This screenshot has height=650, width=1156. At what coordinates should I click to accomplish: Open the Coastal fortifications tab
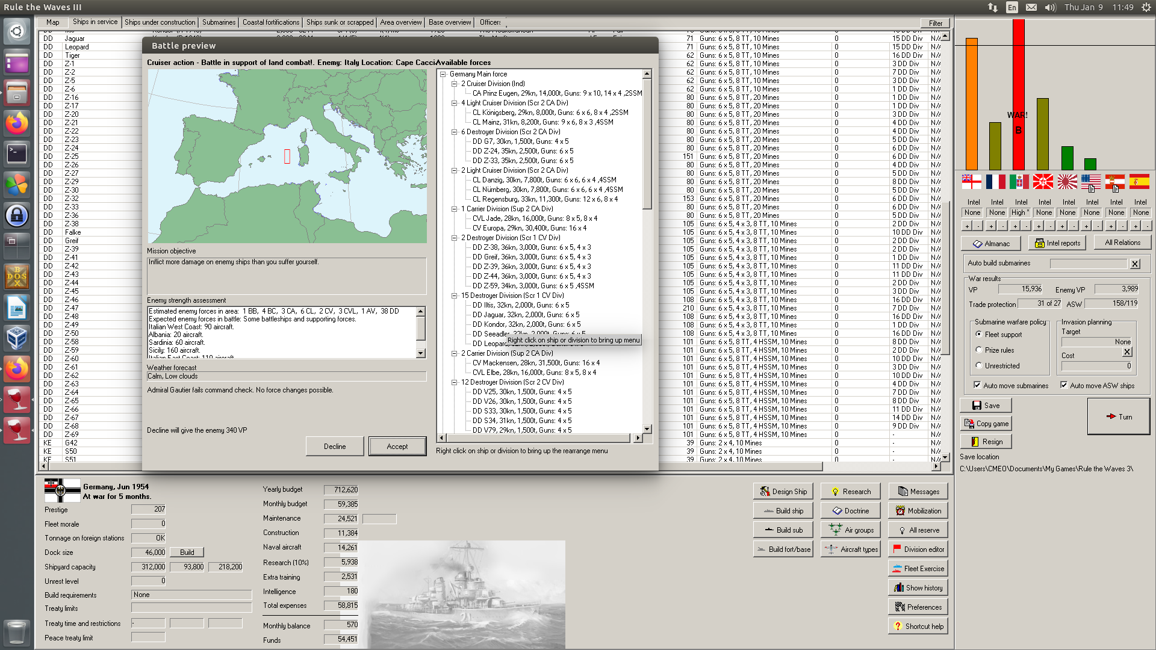pos(271,22)
